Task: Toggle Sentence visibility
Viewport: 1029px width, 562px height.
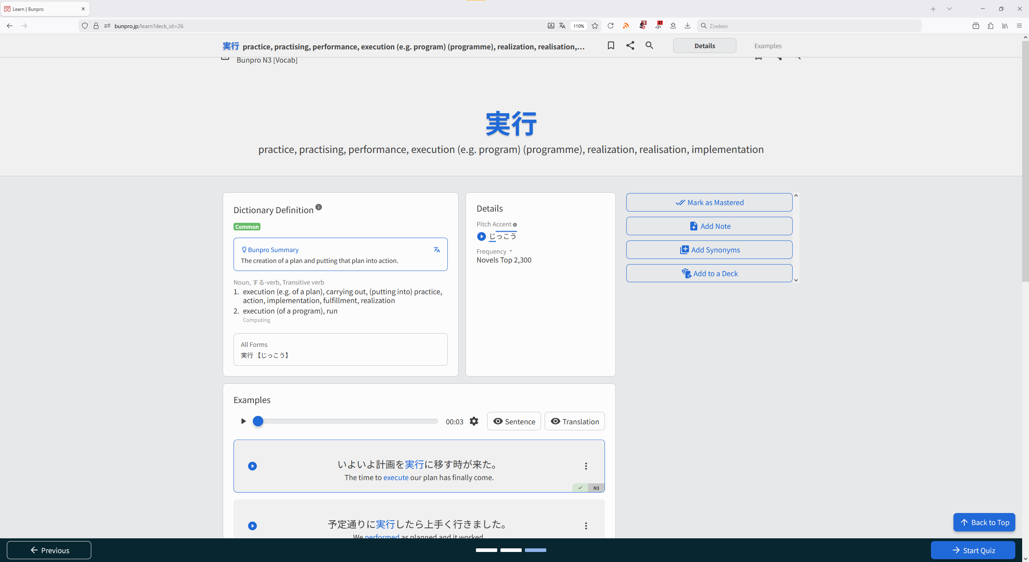Action: [x=514, y=421]
